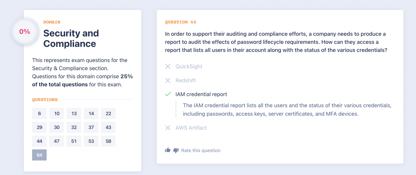Select the highlighted question 64 tile
Image resolution: width=416 pixels, height=175 pixels.
point(40,155)
